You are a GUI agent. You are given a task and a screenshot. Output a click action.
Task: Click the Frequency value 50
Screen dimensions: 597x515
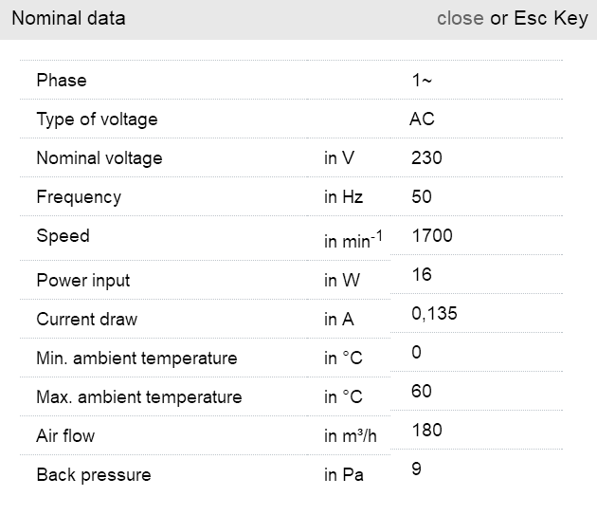tap(422, 197)
